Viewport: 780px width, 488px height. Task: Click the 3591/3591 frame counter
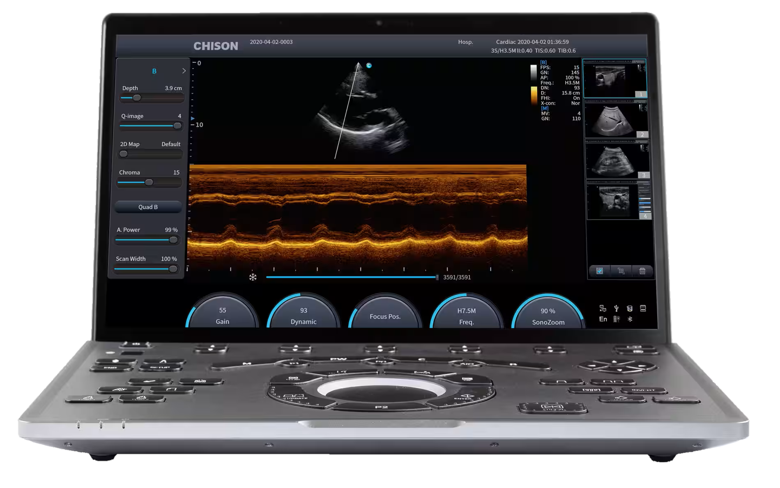click(x=457, y=277)
